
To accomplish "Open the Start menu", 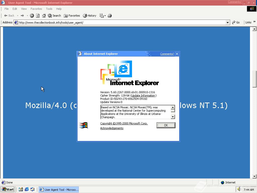I will point(8,189).
